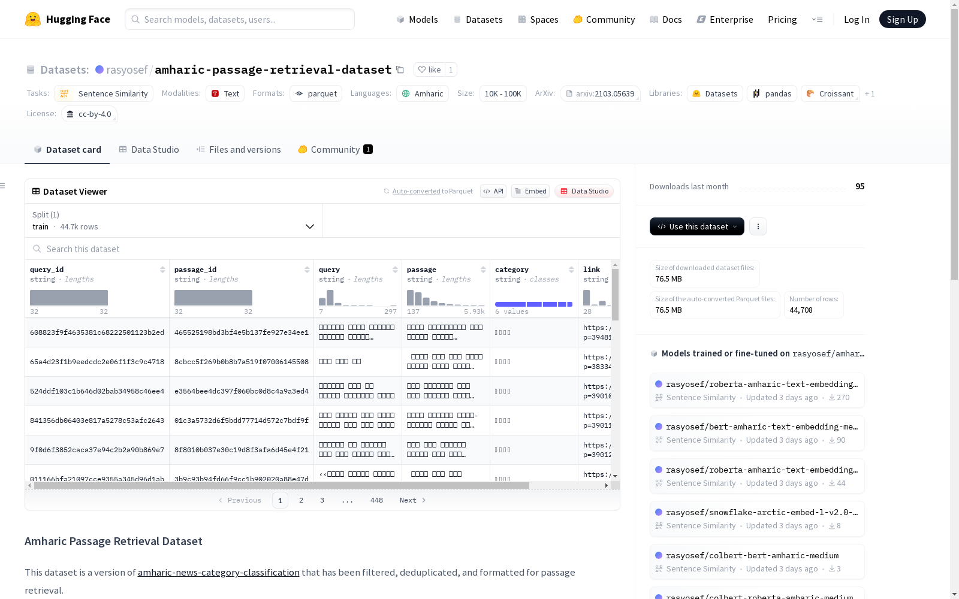Viewport: 959px width, 599px height.
Task: Click the category classes distribution bar
Action: click(534, 304)
